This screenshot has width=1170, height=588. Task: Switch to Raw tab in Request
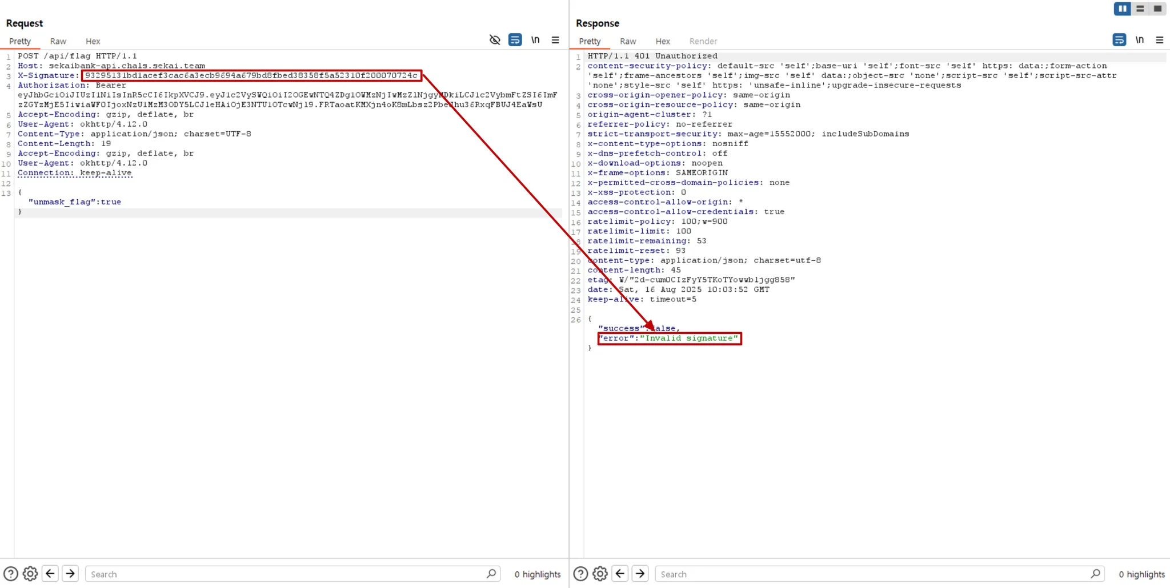pos(58,41)
